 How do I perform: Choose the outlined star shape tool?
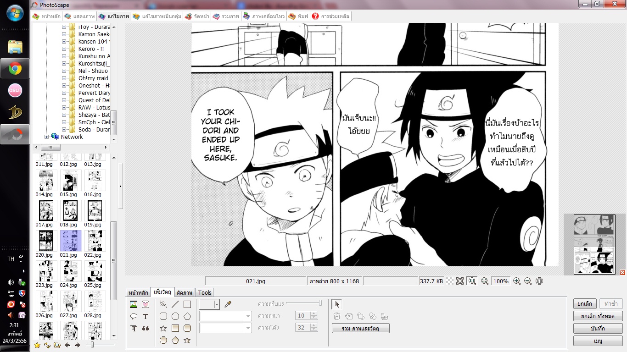pos(163,328)
